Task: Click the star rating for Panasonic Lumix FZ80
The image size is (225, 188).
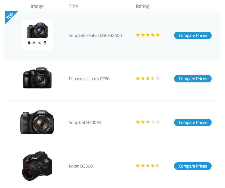Action: [148, 78]
